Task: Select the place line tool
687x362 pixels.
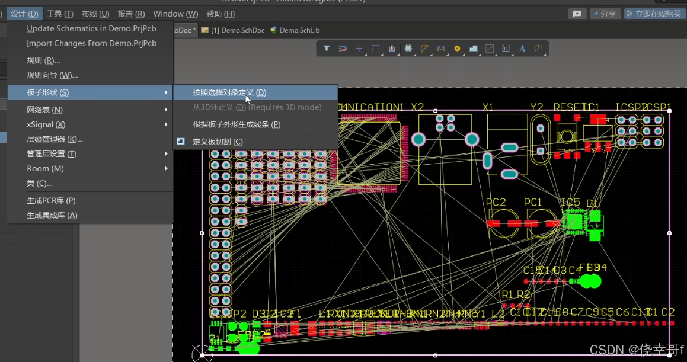Action: point(490,49)
